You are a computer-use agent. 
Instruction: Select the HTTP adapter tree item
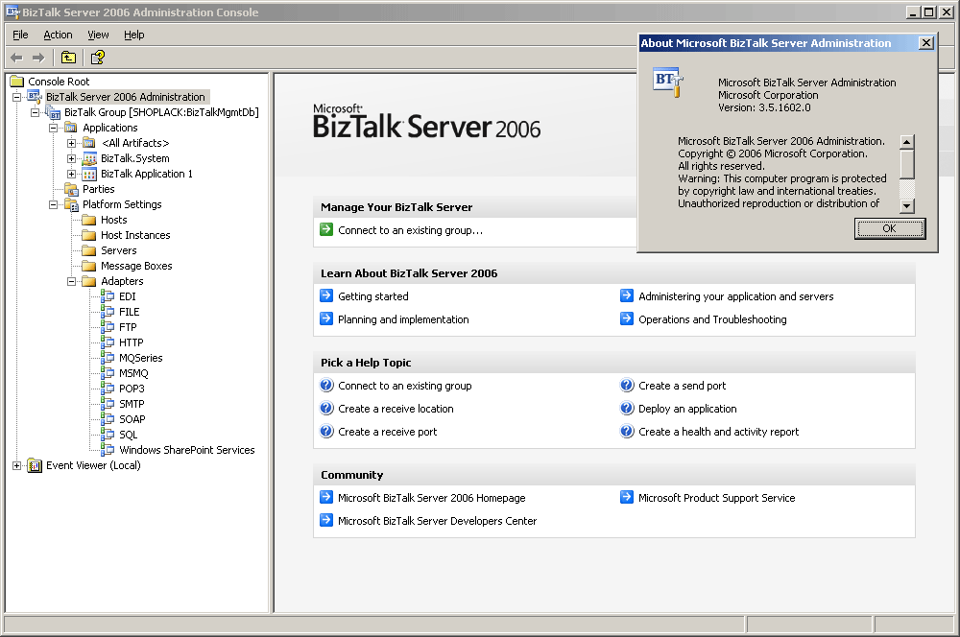pyautogui.click(x=131, y=342)
